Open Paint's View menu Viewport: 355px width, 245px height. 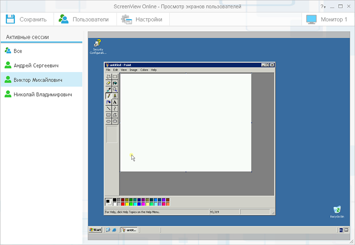pos(124,70)
